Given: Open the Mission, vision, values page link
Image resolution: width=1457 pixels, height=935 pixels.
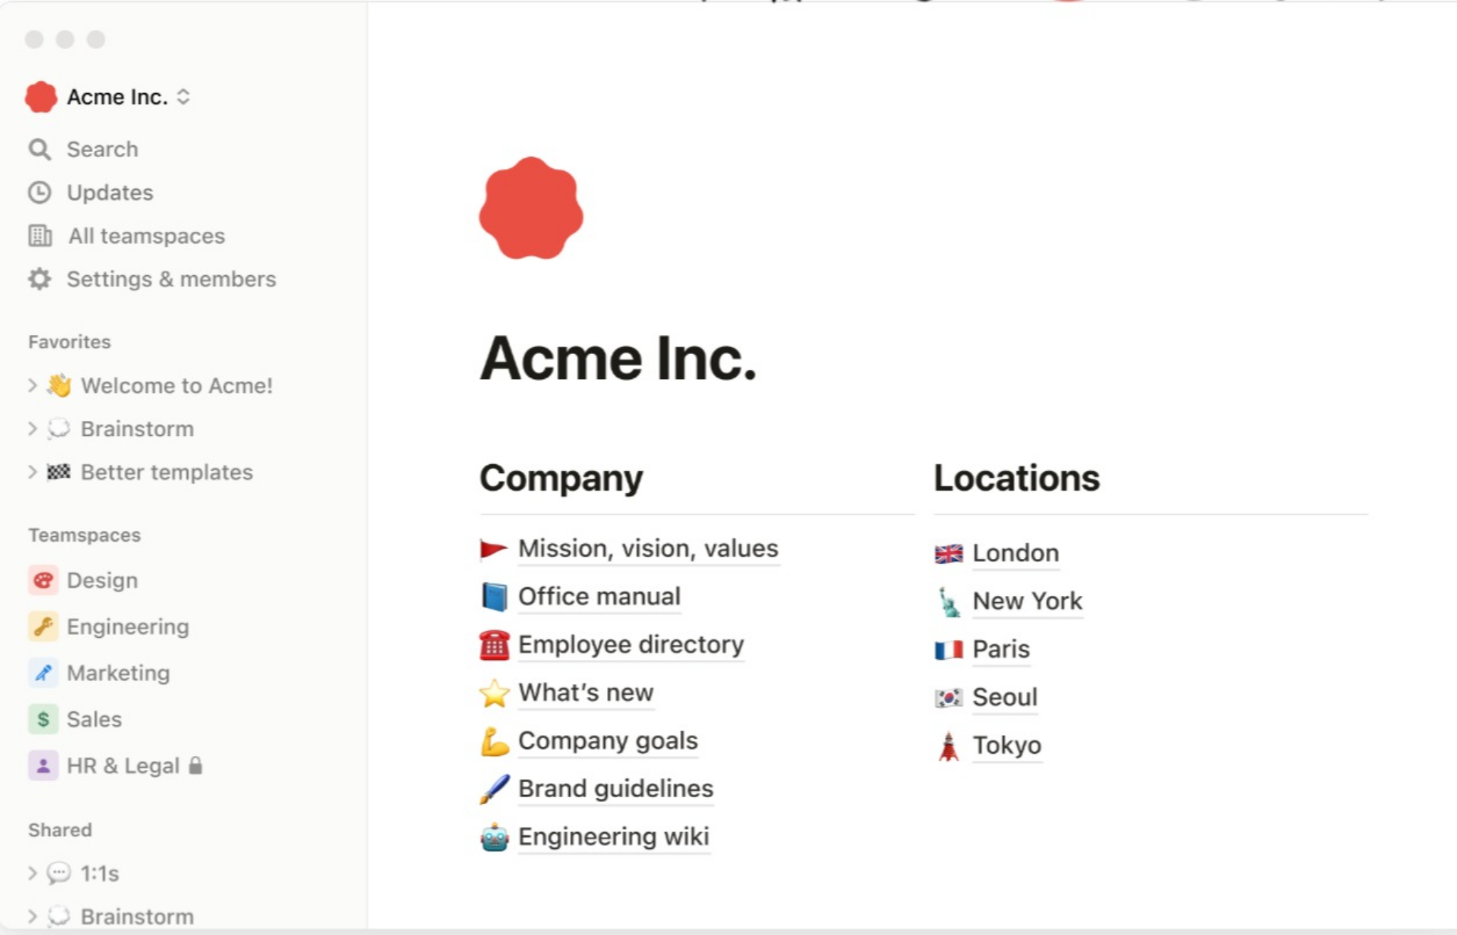Looking at the screenshot, I should click(648, 548).
